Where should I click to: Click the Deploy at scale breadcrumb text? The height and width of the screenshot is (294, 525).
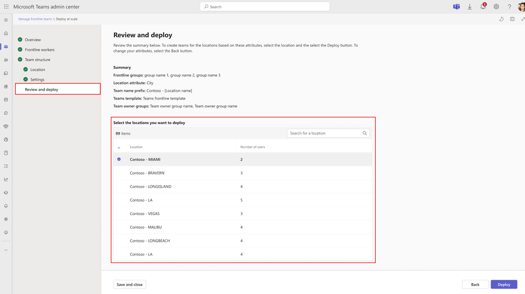[67, 19]
